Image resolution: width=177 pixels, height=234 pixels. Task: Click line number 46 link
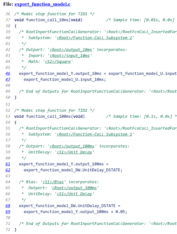pyautogui.click(x=8, y=73)
